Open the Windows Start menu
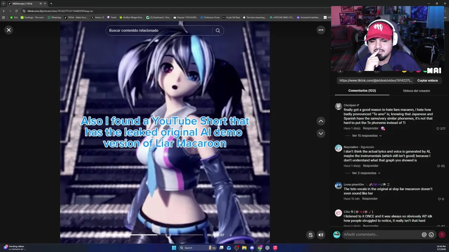 174,248
